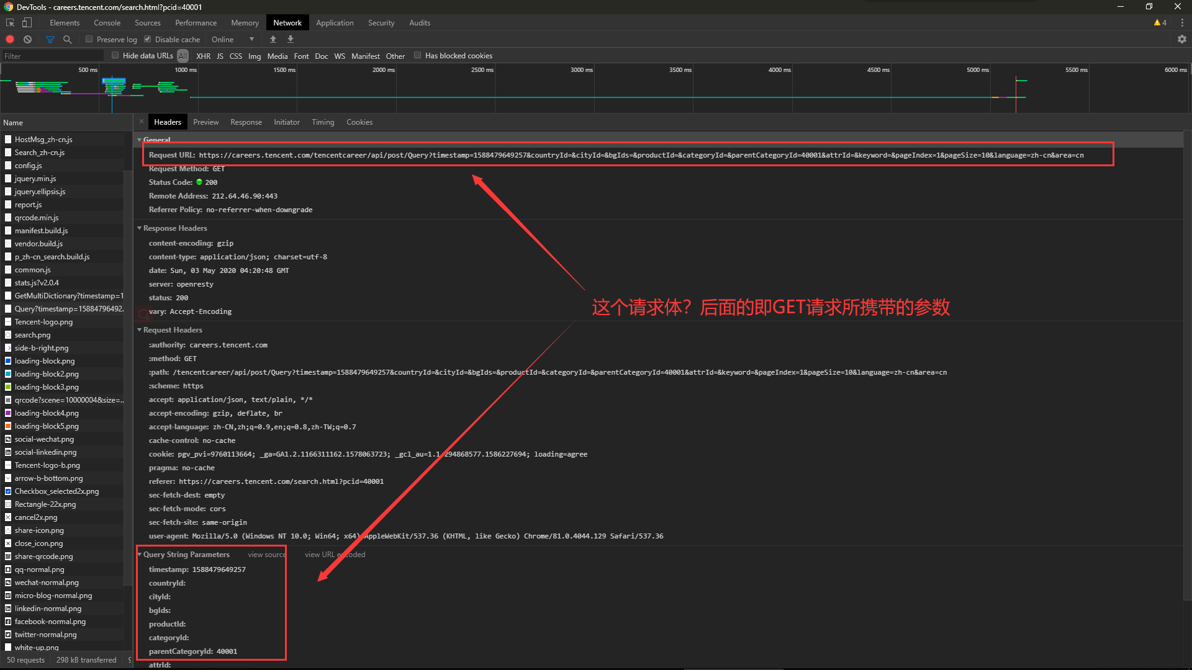This screenshot has width=1192, height=670.
Task: Switch to the Console panel
Action: tap(107, 23)
